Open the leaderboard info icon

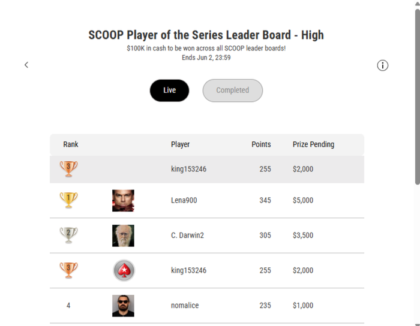pos(383,65)
